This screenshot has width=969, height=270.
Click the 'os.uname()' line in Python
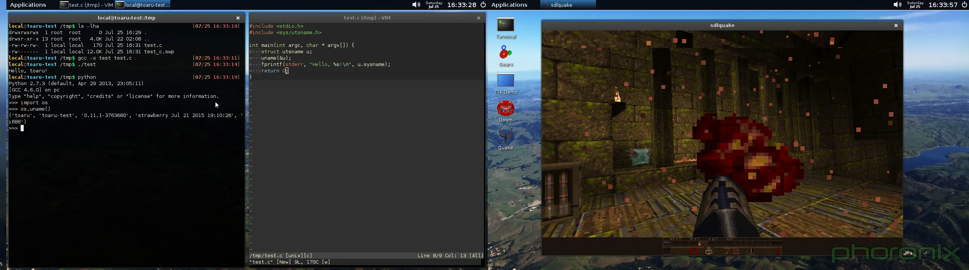point(30,109)
